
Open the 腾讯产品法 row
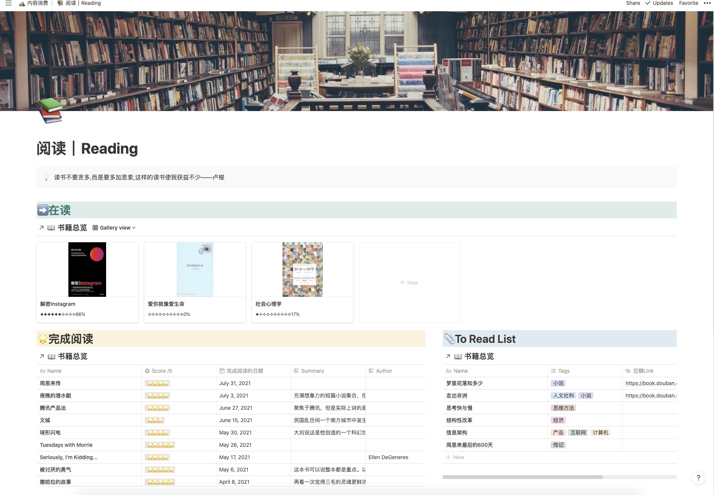(x=53, y=408)
